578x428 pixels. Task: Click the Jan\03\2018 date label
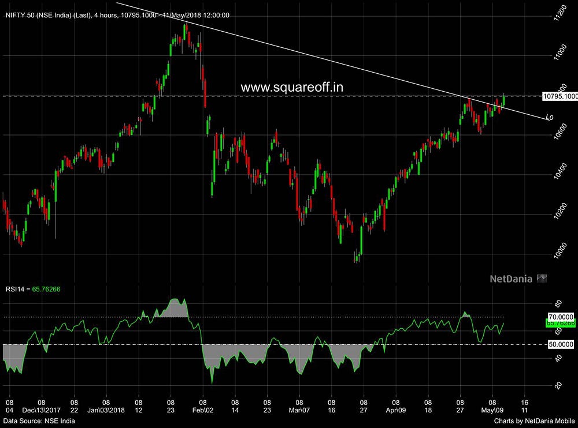[x=106, y=410]
